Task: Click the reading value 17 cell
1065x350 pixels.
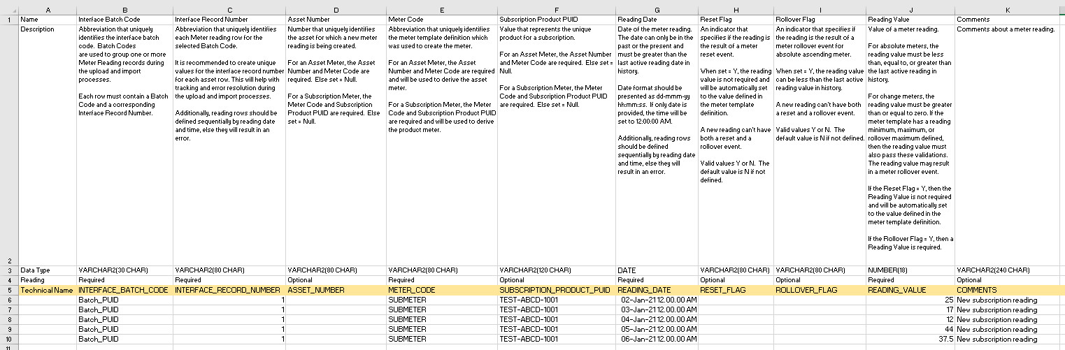Action: [910, 309]
